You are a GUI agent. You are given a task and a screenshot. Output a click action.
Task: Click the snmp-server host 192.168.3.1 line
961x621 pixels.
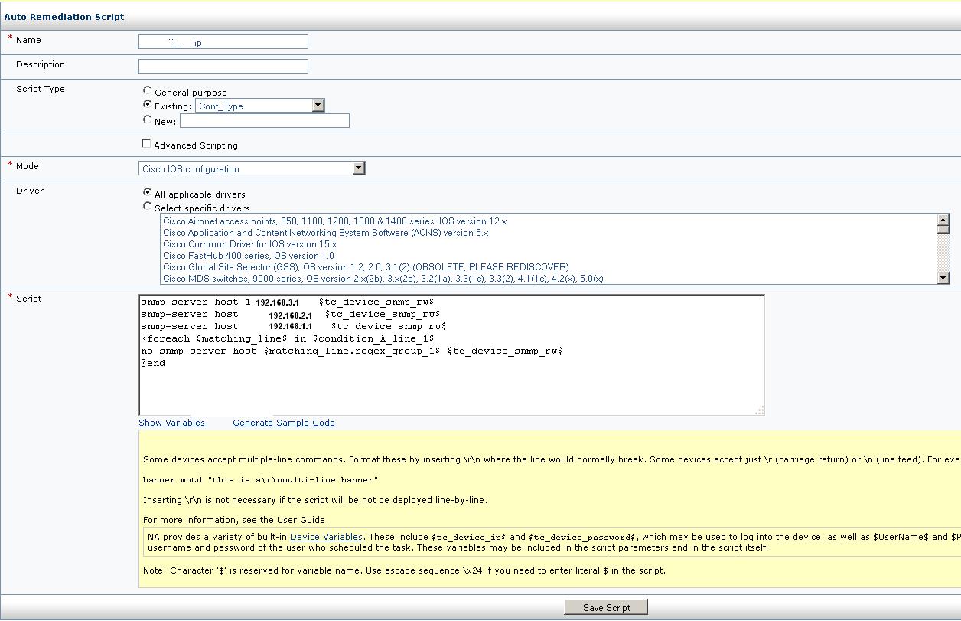288,302
